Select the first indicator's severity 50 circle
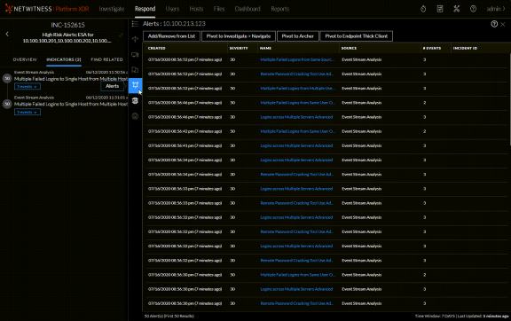Image resolution: width=511 pixels, height=321 pixels. click(7, 79)
